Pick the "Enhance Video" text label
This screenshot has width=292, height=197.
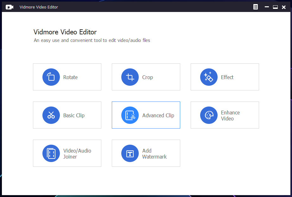click(x=230, y=115)
